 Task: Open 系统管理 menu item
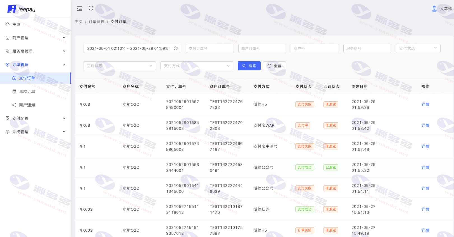point(35,132)
